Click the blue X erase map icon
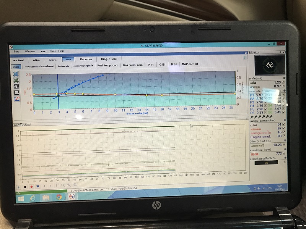Viewport: 306px width, 229px height. 16,74
